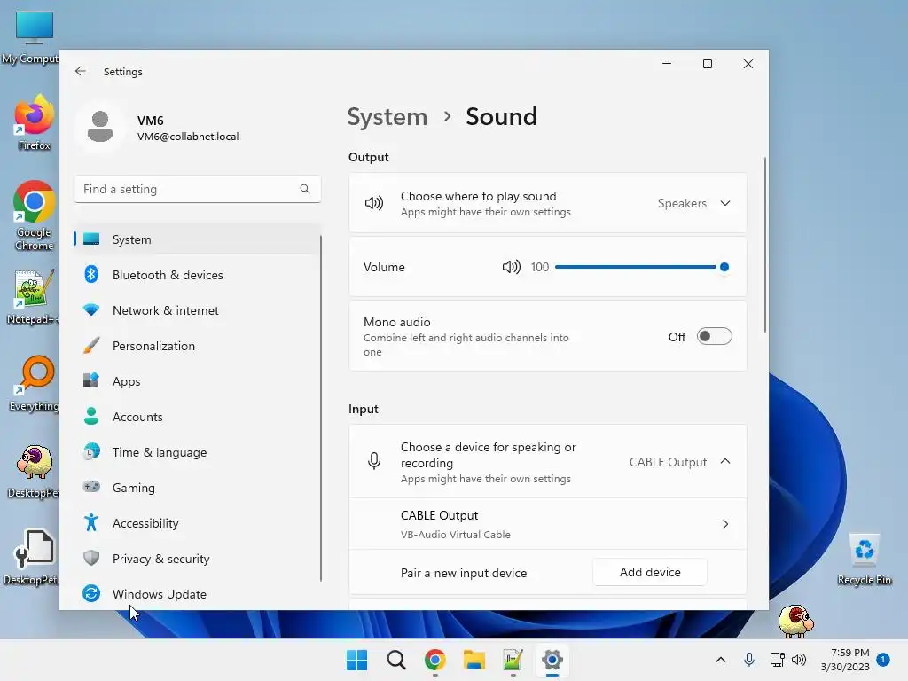Minimize the Settings window
908x681 pixels.
[667, 64]
